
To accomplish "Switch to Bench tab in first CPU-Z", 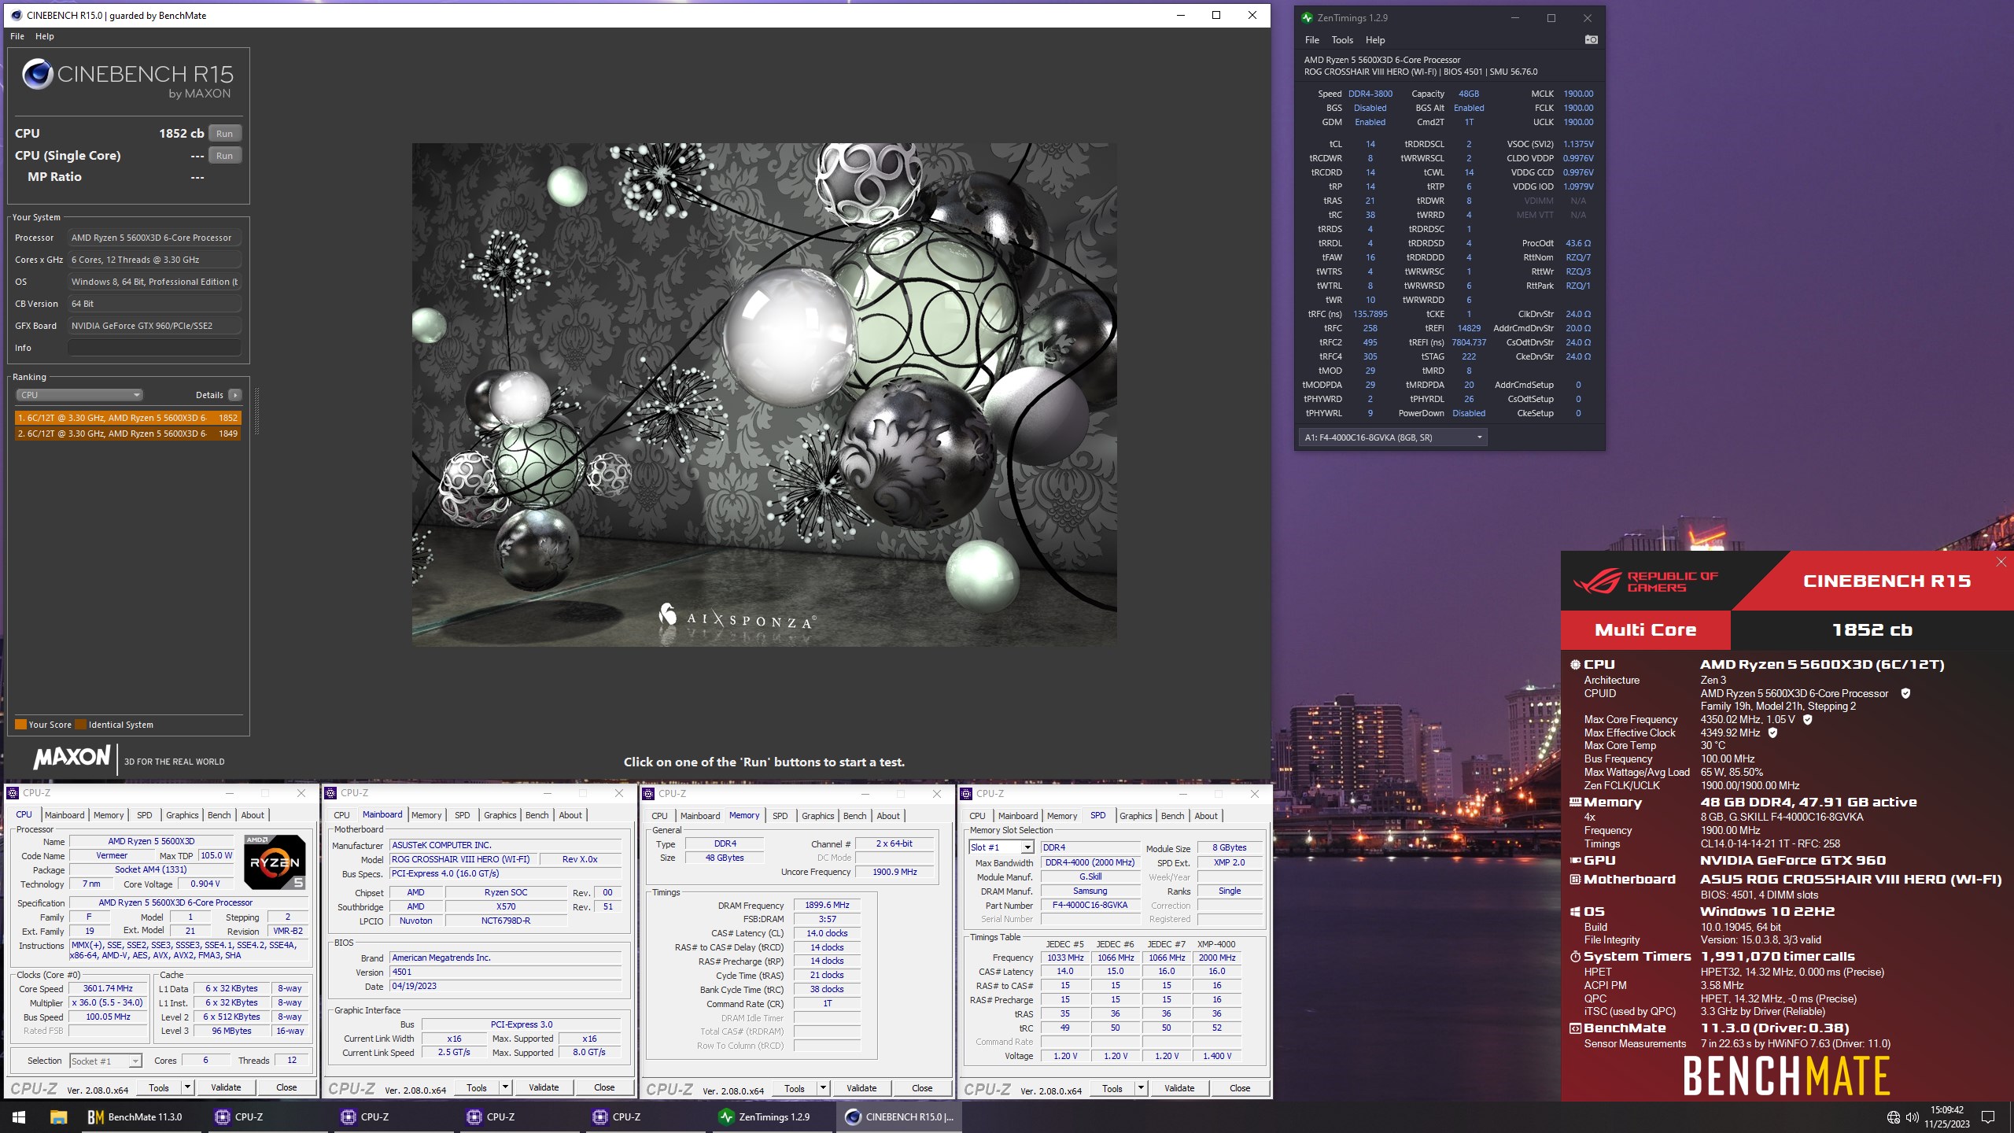I will (x=219, y=815).
